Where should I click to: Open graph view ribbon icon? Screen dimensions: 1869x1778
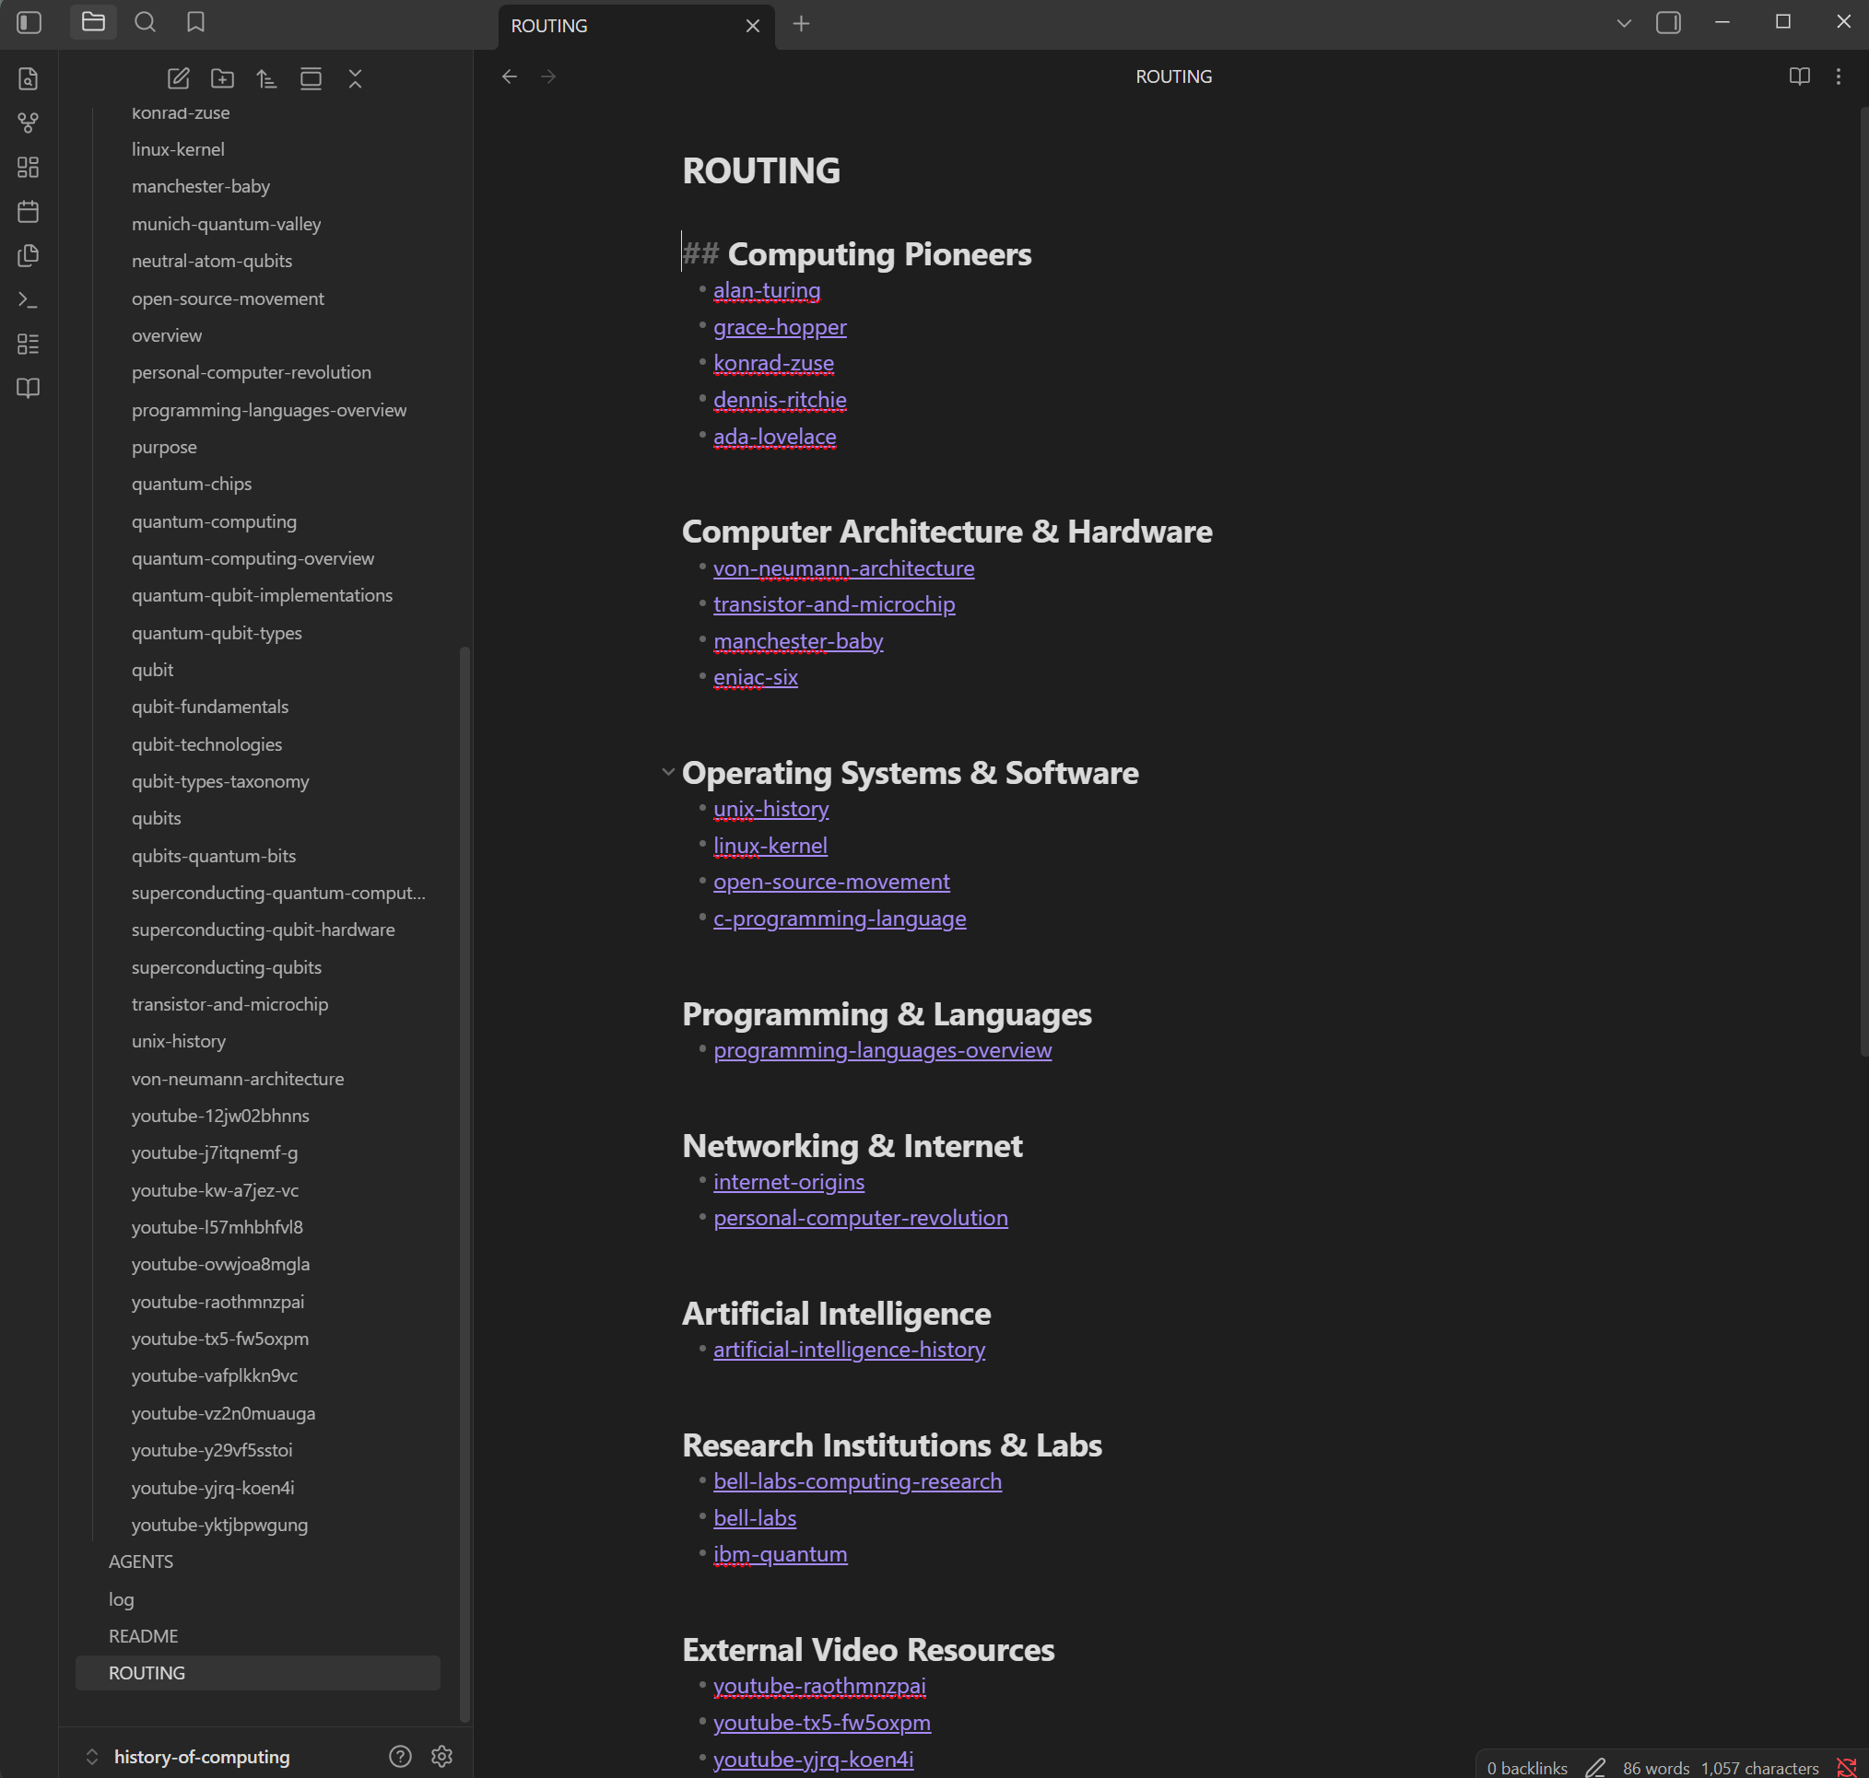(x=29, y=123)
